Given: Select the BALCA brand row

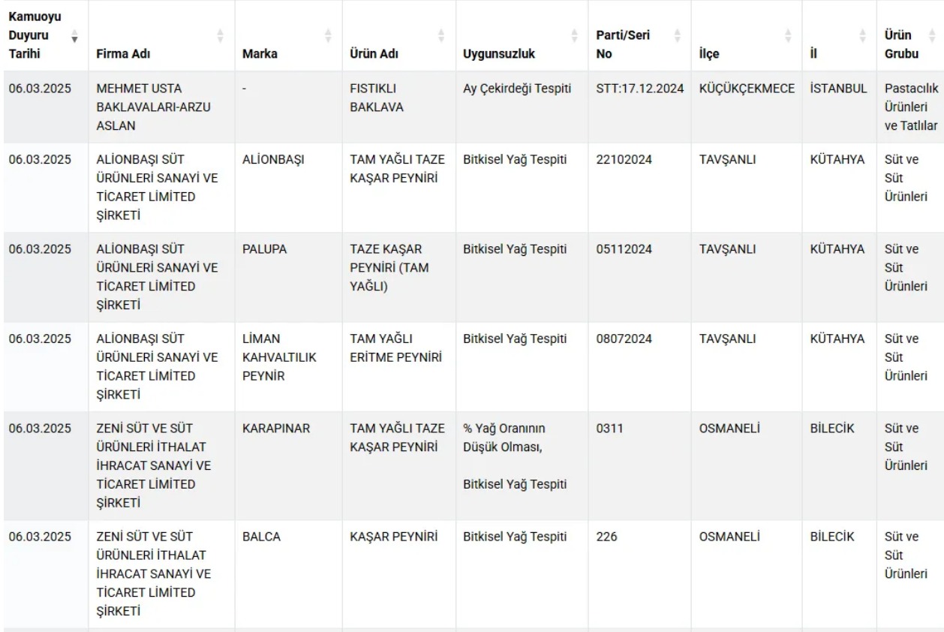Looking at the screenshot, I should (x=472, y=573).
